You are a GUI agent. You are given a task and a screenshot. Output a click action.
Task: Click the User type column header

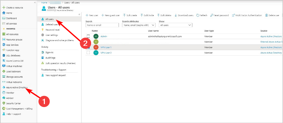click(x=209, y=31)
